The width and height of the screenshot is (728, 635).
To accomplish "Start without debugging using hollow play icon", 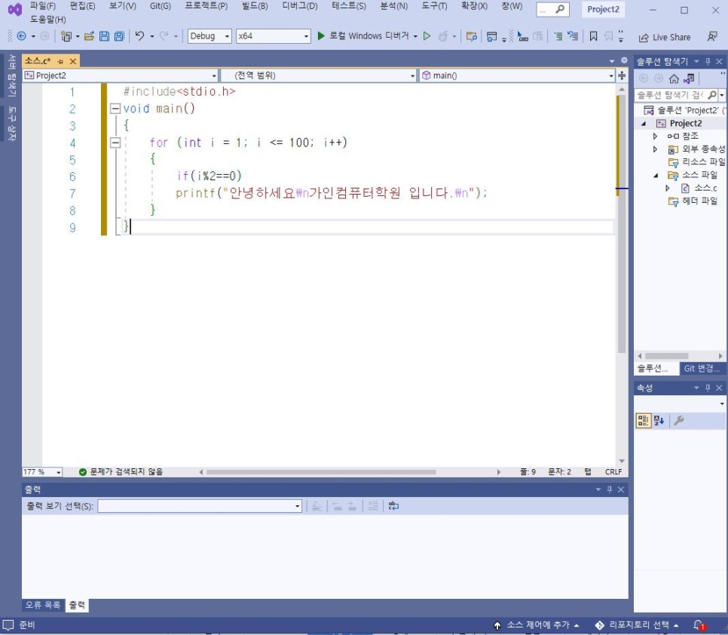I will tap(427, 35).
